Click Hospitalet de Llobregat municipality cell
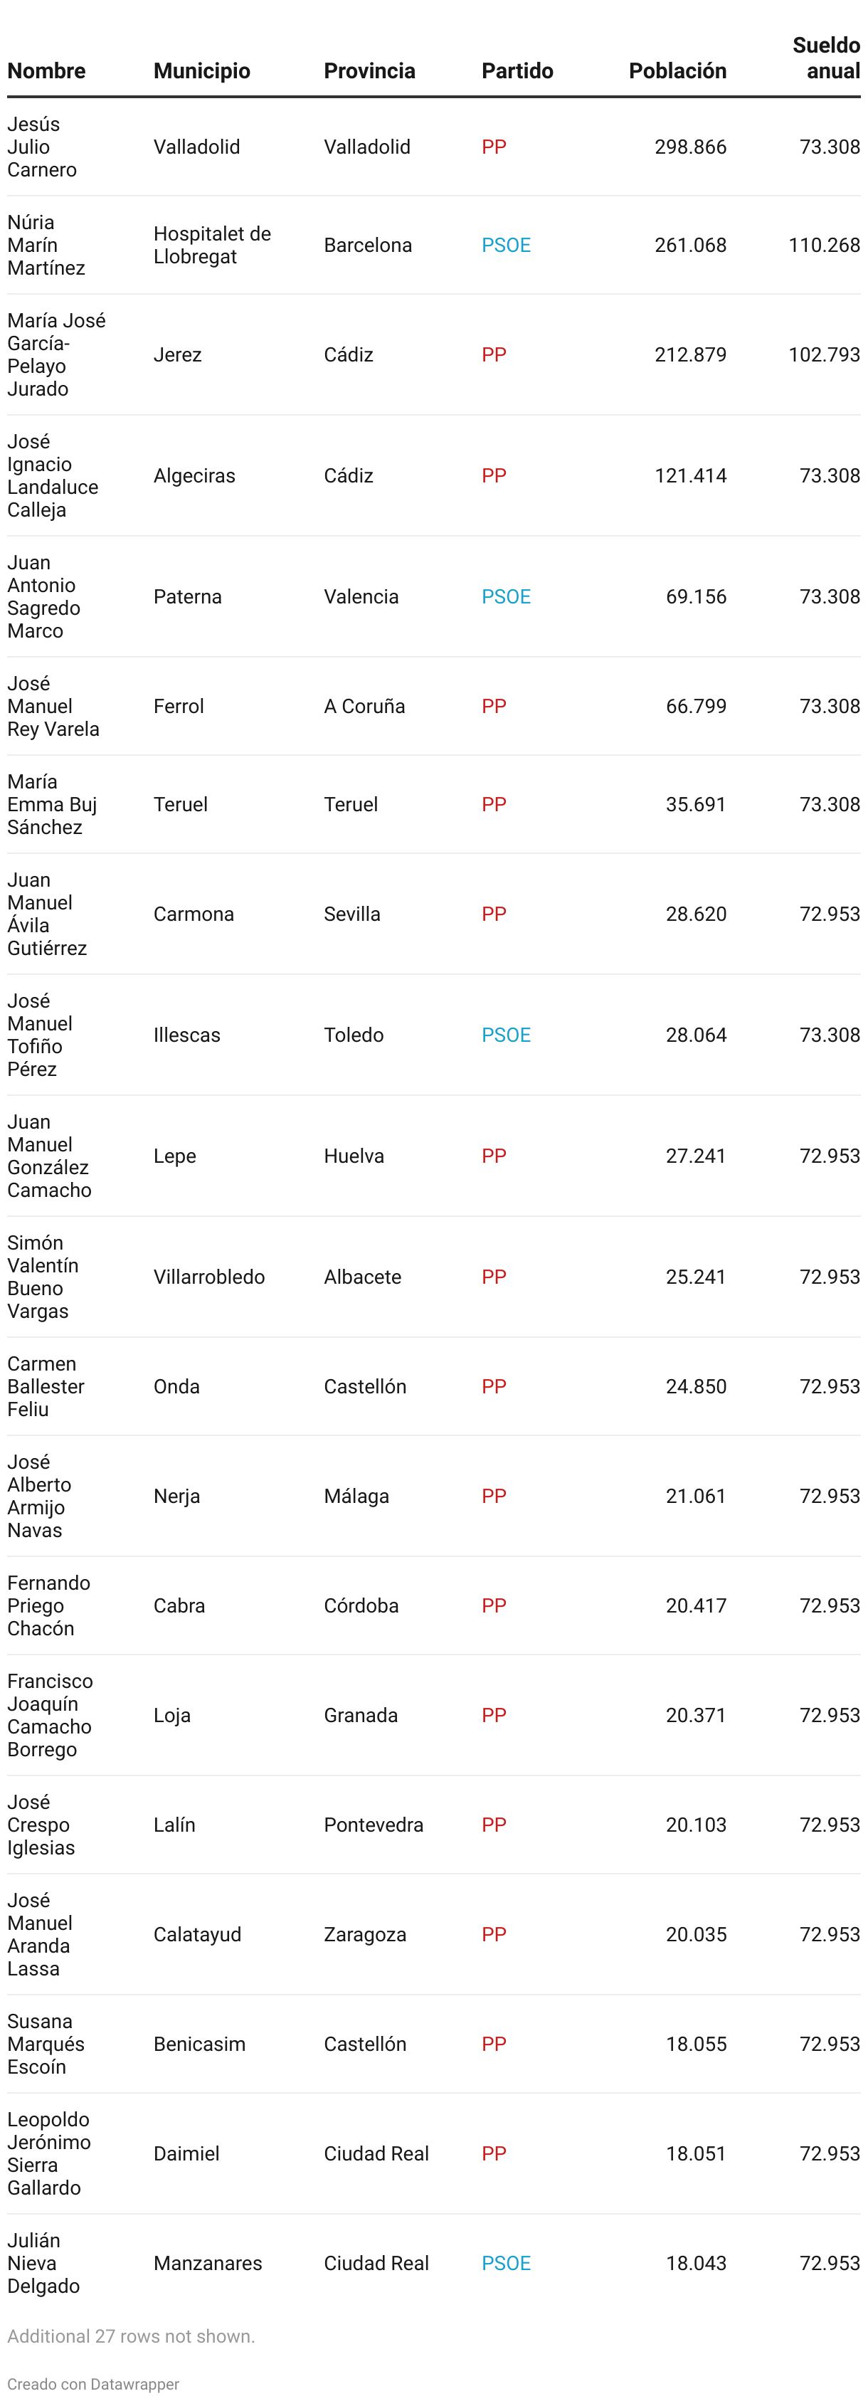Viewport: 868px width, 2401px height. tap(213, 245)
